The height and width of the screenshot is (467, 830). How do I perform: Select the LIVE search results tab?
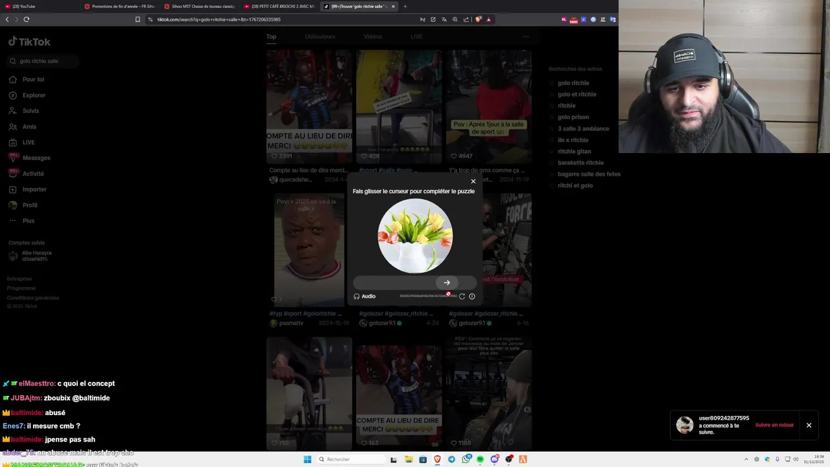point(416,37)
